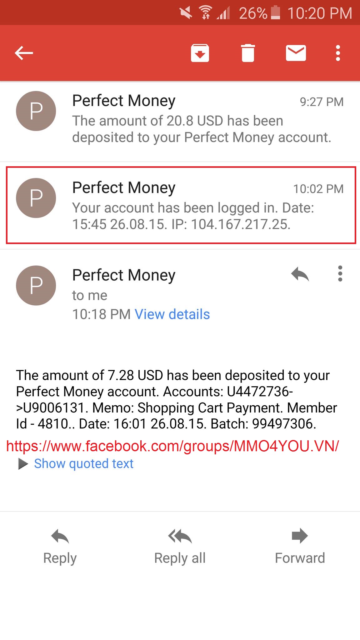Viewport: 360px width, 640px height.
Task: Tap the avatar on the 20.8 USD message
Action: click(x=36, y=111)
